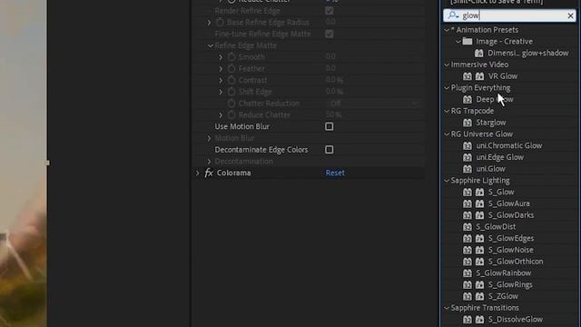Click the Deep Glow effect icon
Screen dimensions: 581x327
pyautogui.click(x=468, y=99)
